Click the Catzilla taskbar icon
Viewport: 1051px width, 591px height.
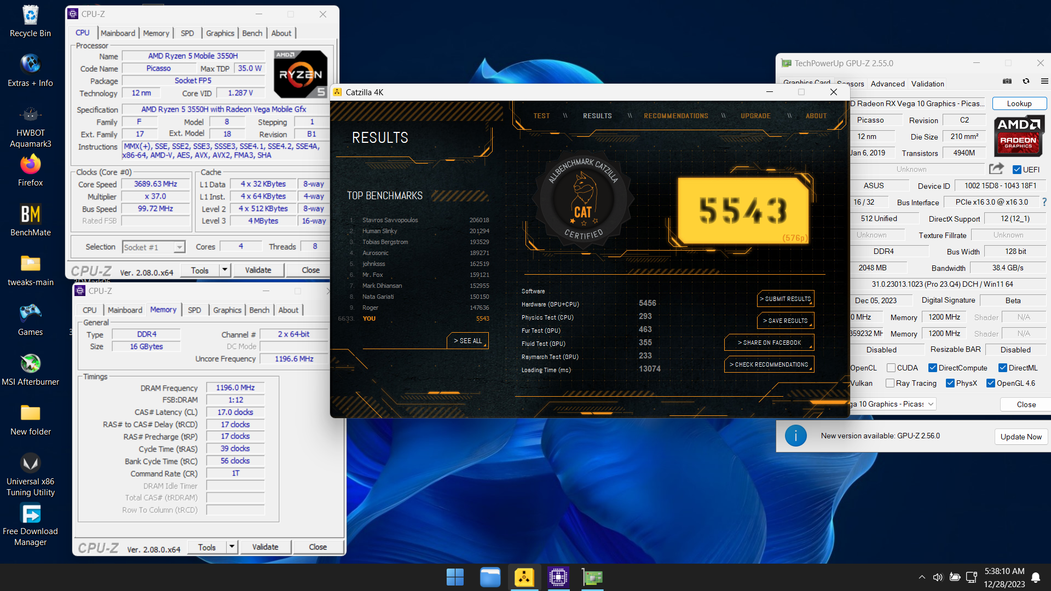pyautogui.click(x=524, y=577)
